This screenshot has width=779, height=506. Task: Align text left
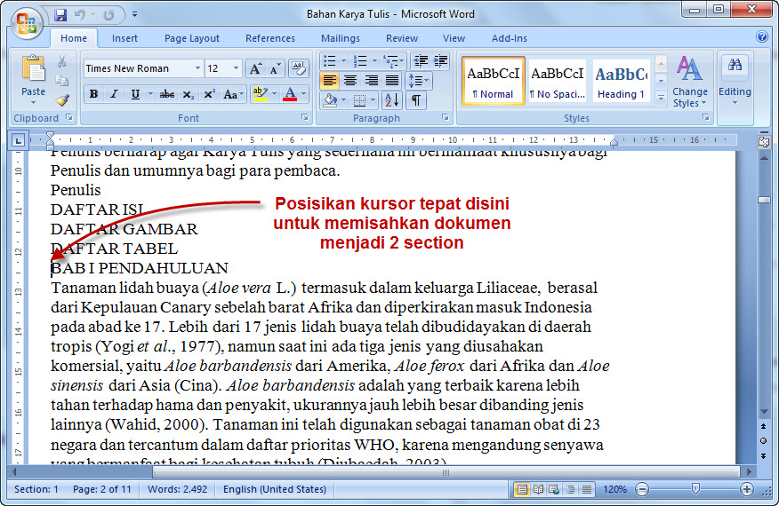(329, 81)
